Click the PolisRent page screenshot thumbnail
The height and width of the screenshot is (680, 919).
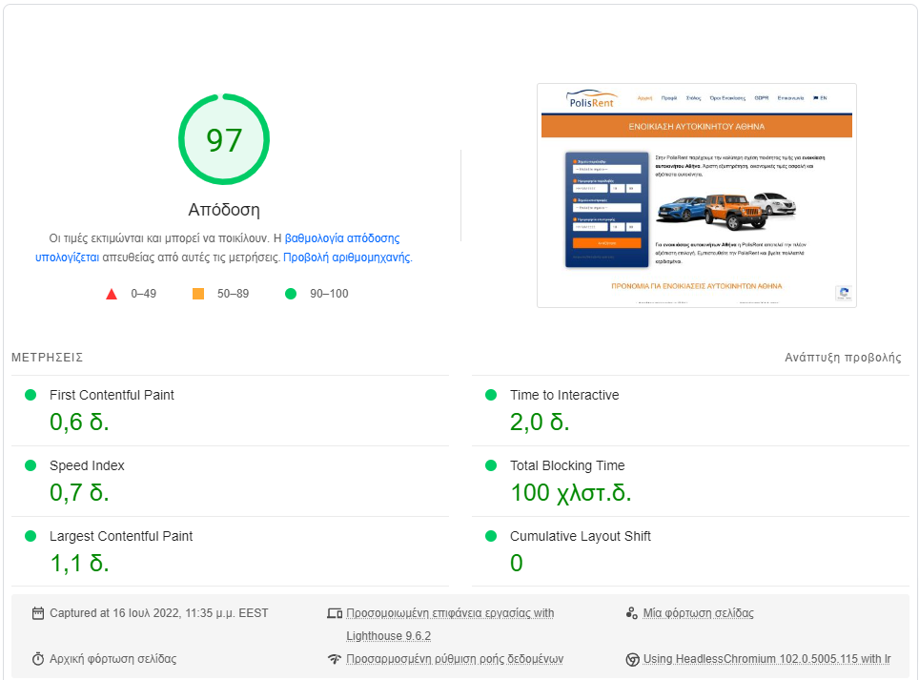pos(697,196)
